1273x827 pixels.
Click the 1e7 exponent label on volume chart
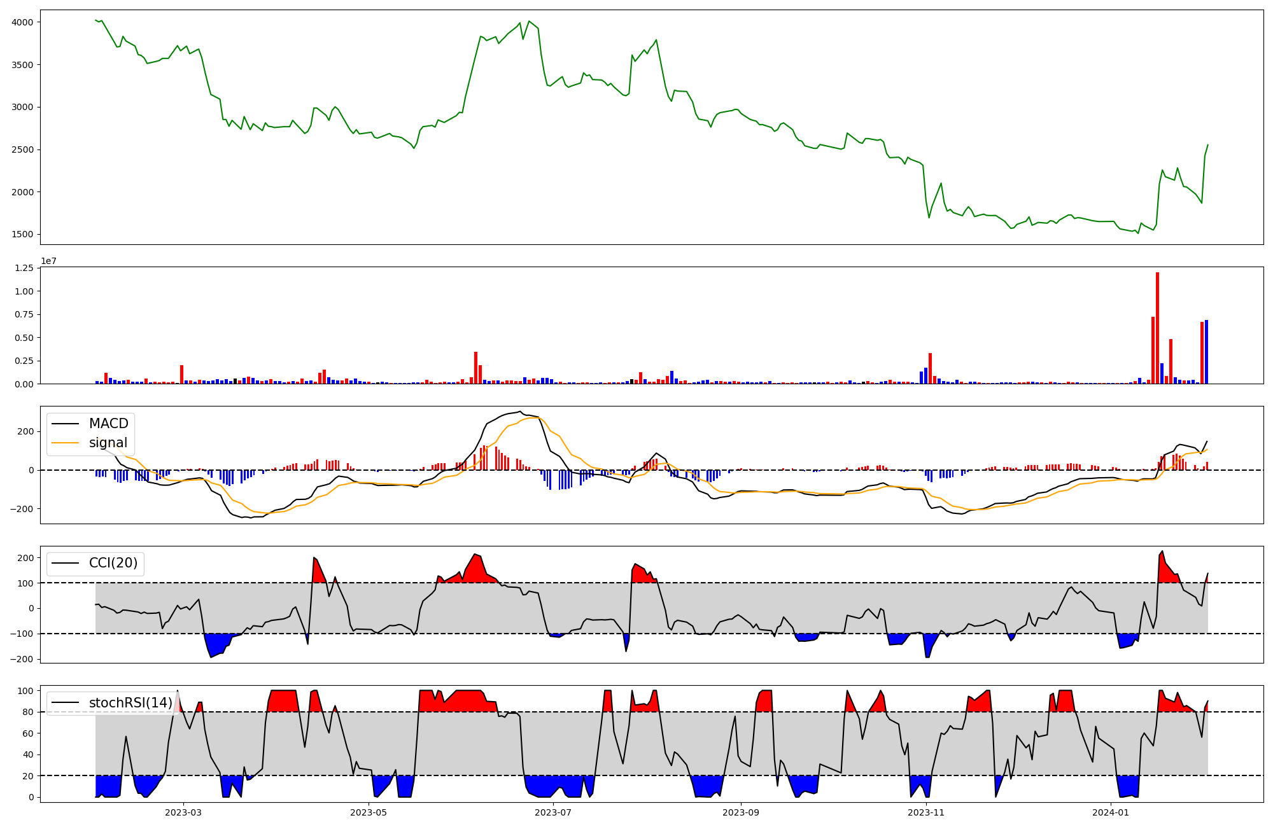click(48, 261)
